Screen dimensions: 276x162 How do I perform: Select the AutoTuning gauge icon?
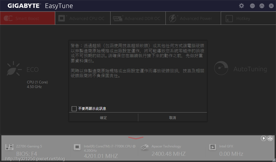tap(221, 68)
